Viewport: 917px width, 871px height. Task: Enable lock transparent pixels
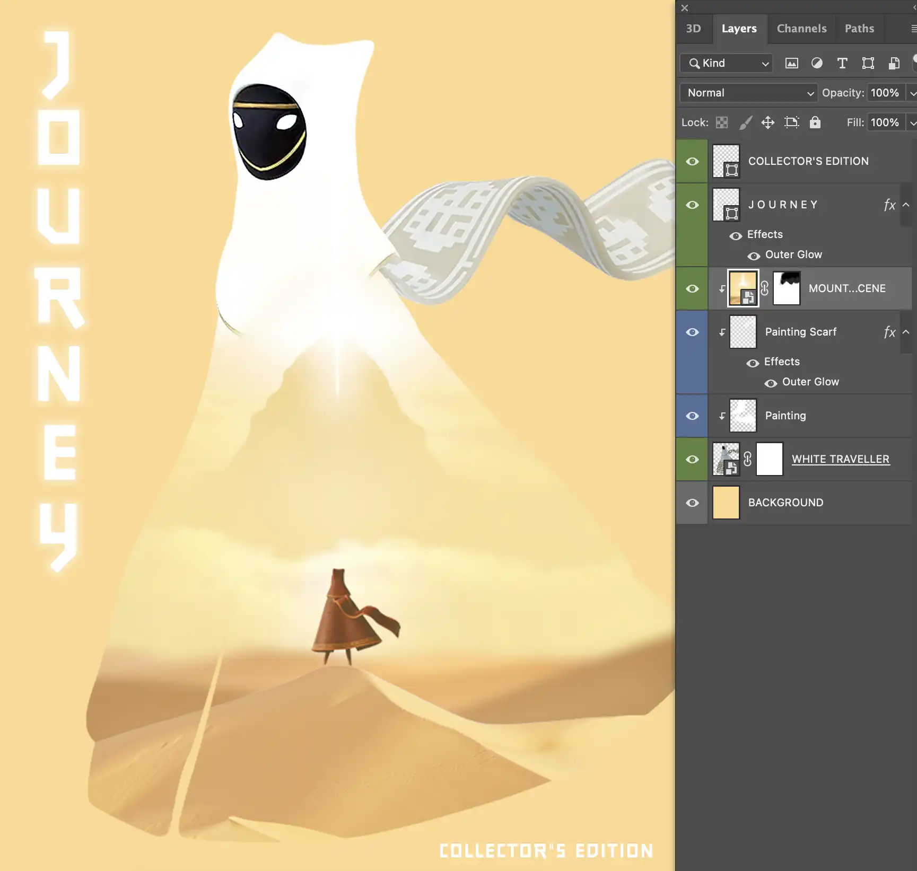point(722,122)
